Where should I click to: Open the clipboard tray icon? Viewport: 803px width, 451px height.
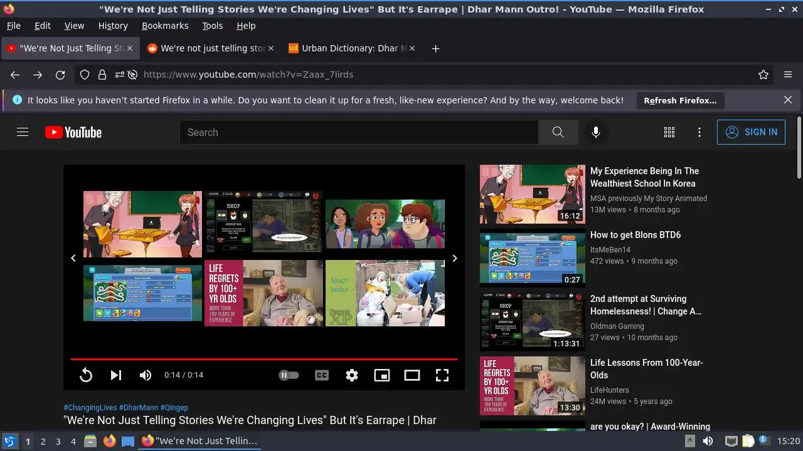[747, 441]
